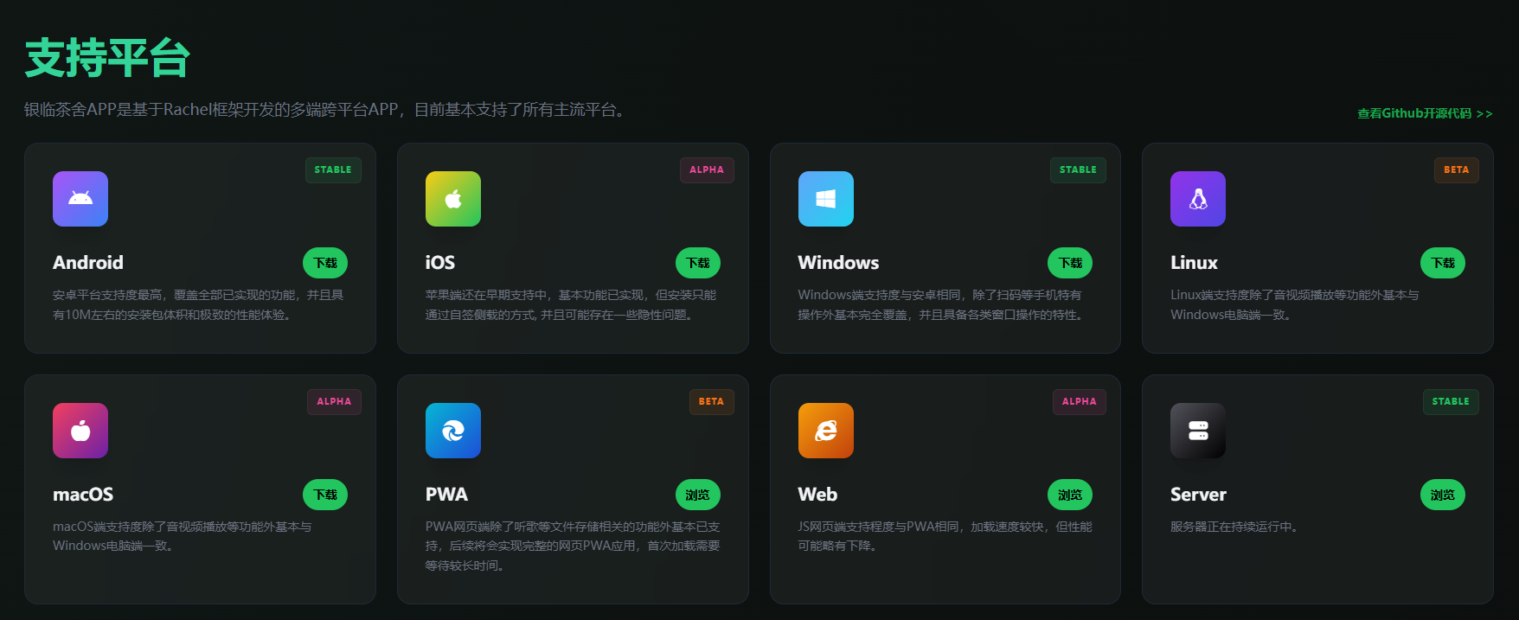Click the Android description starting 安卓平台支持度最高
Image resolution: width=1519 pixels, height=620 pixels.
[198, 304]
